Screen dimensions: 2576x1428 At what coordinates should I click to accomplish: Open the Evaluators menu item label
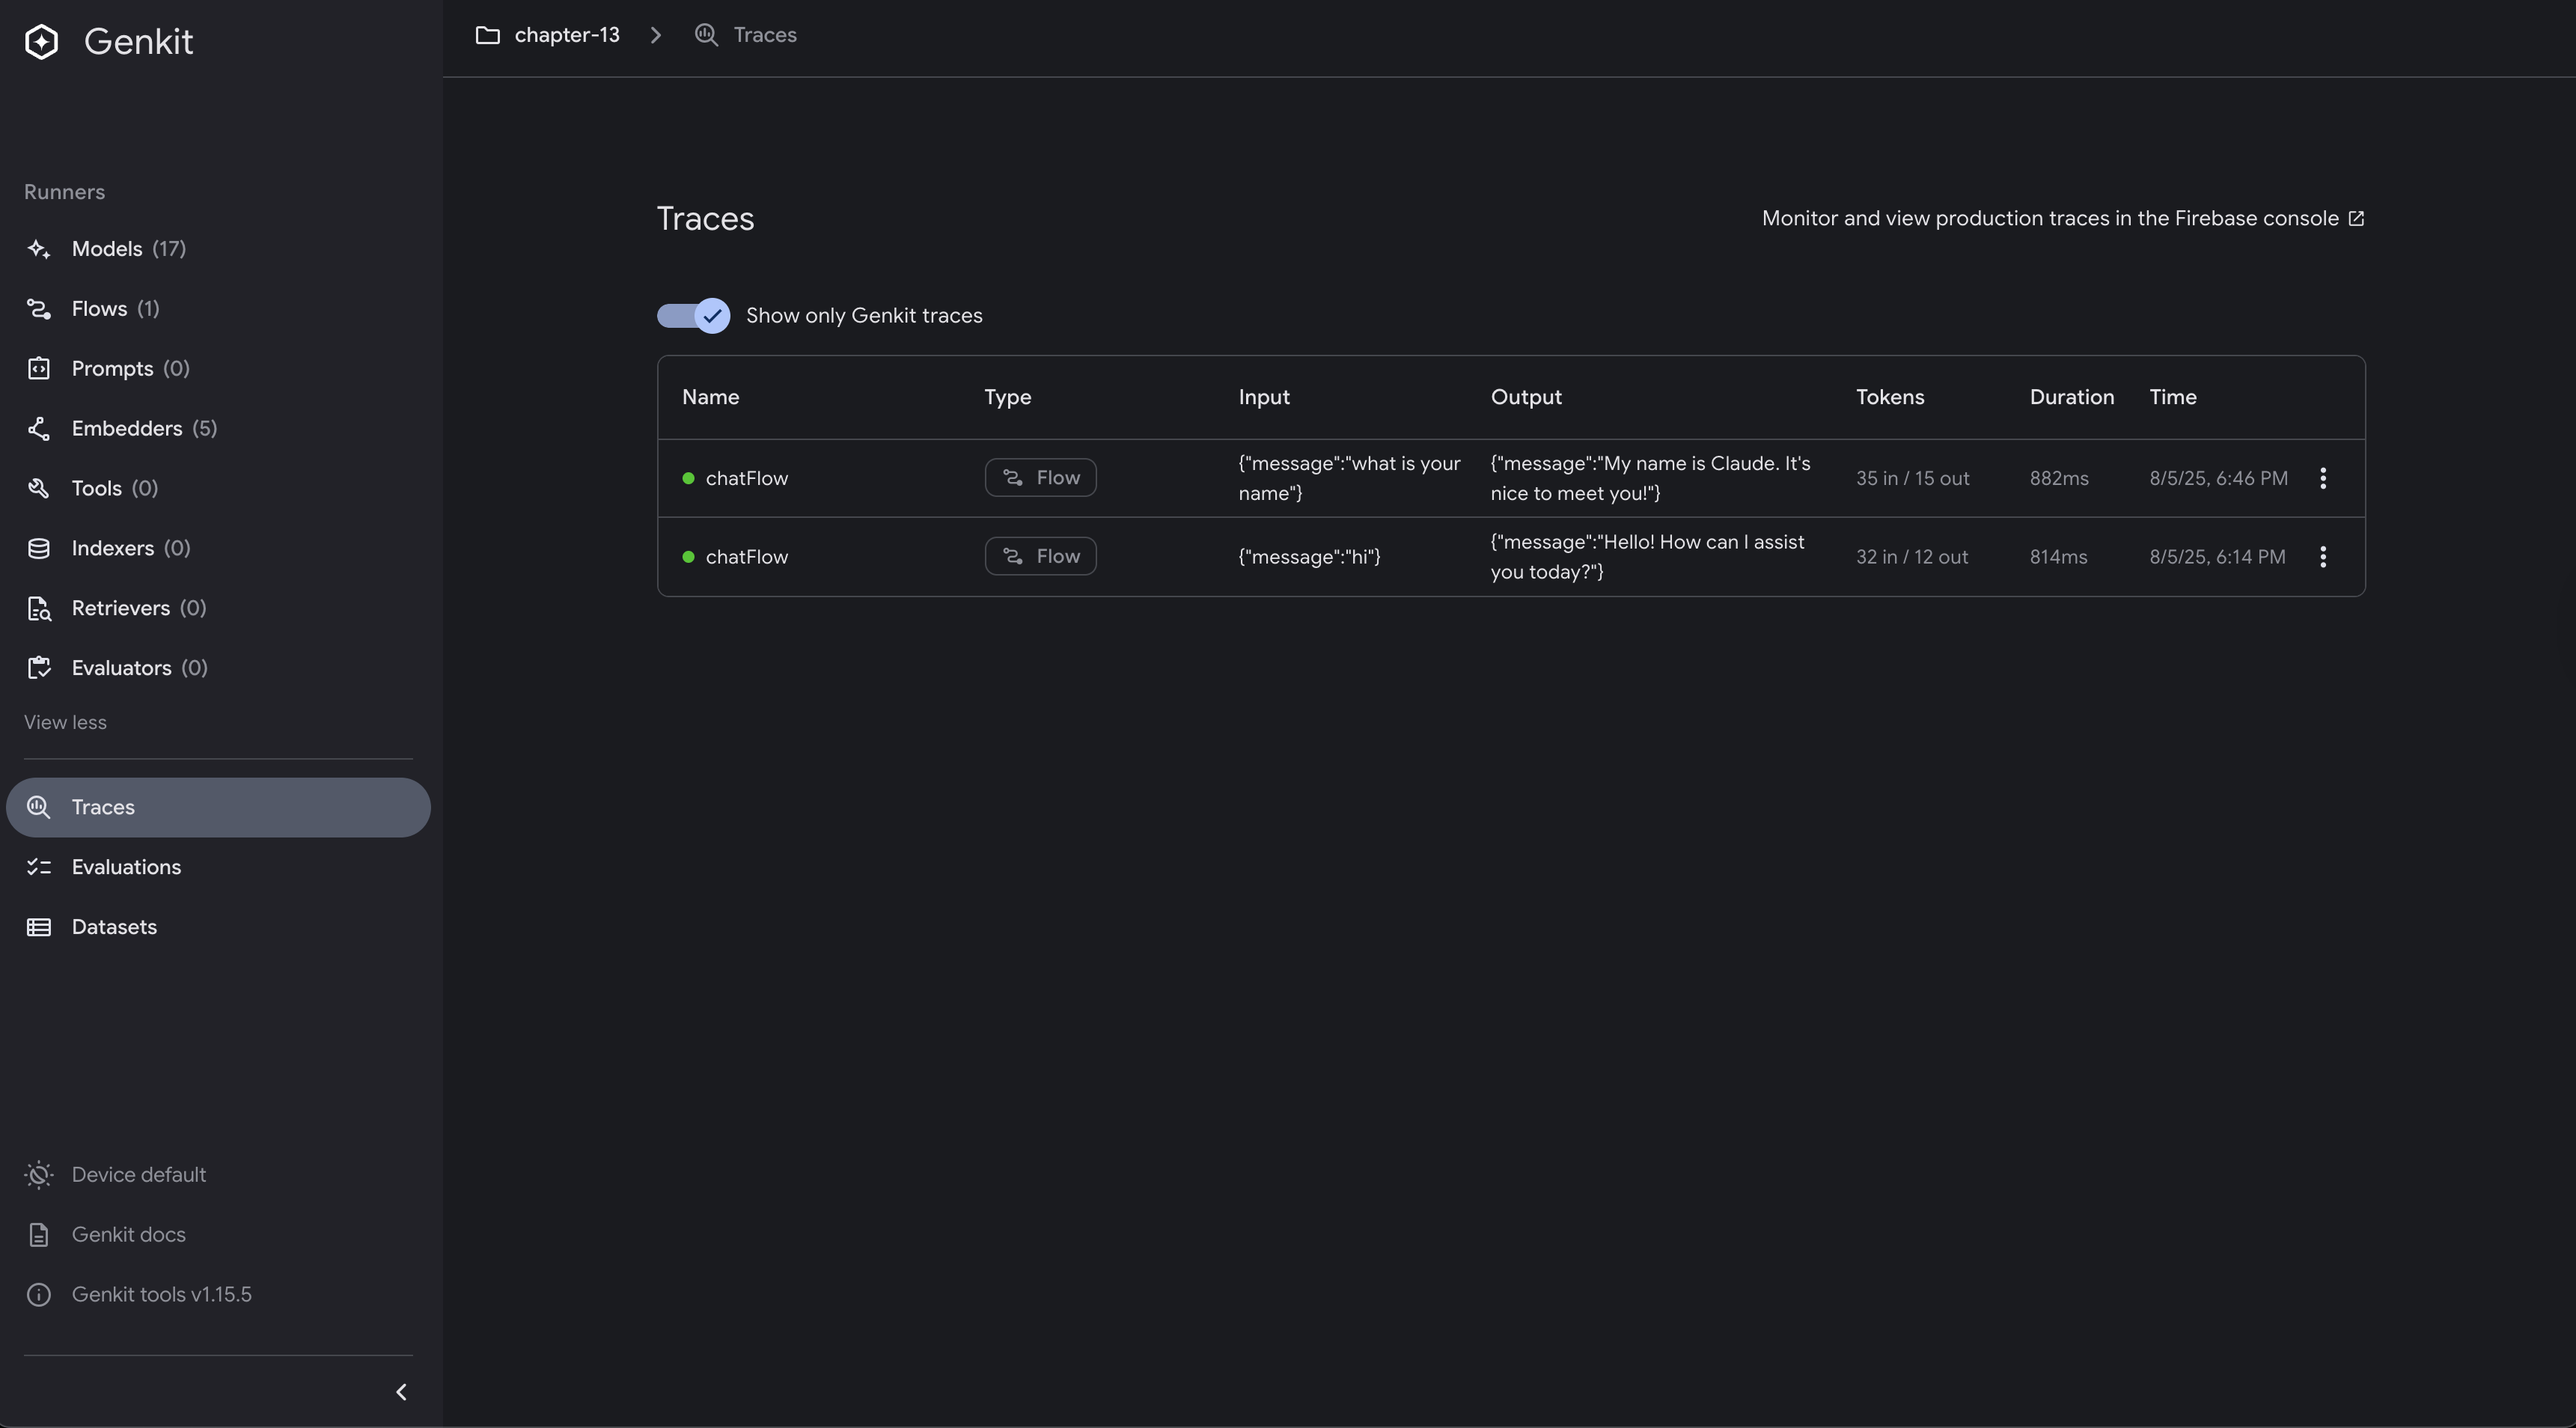(x=121, y=668)
